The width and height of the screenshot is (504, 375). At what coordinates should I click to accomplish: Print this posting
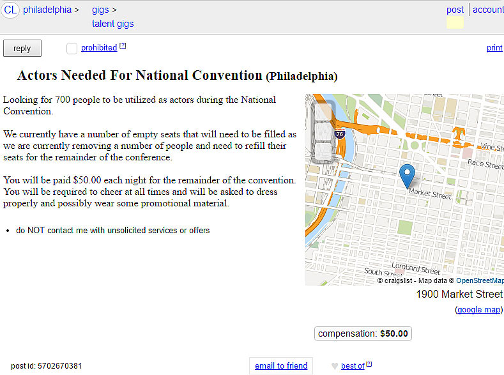[x=494, y=48]
